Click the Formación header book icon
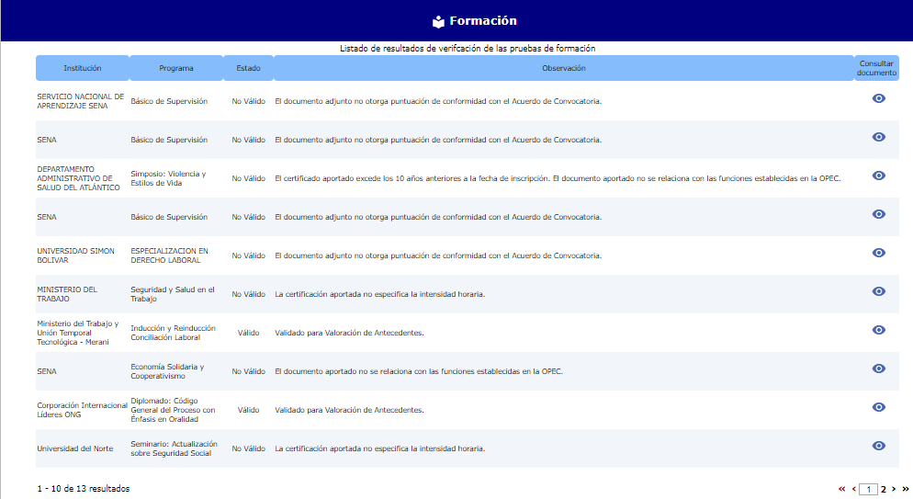Image resolution: width=913 pixels, height=499 pixels. [x=438, y=21]
